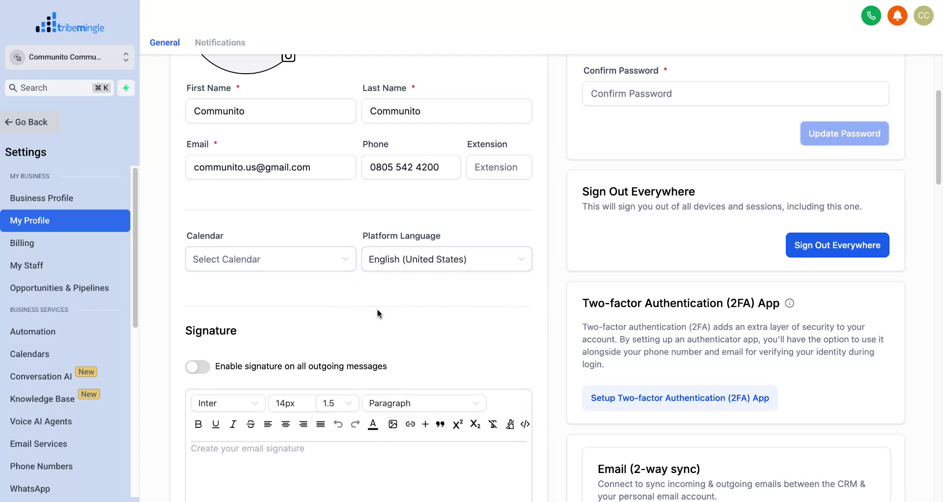Click the undo arrow in signature toolbar

(x=338, y=424)
